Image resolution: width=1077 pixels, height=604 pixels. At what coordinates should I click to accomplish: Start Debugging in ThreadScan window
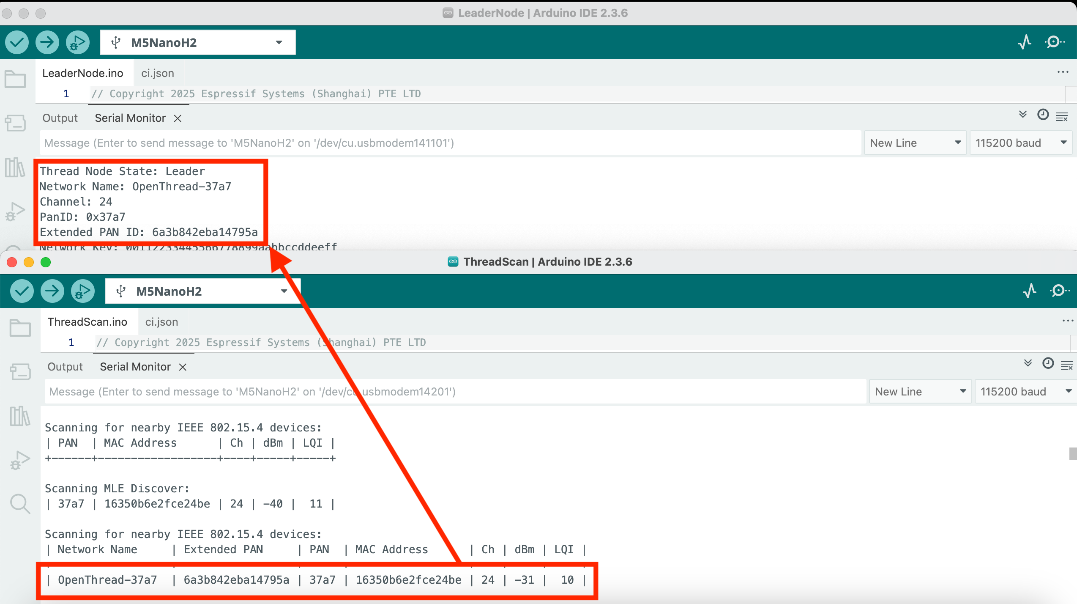(82, 291)
